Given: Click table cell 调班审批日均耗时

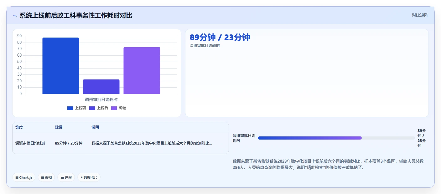Looking at the screenshot, I should pyautogui.click(x=30, y=143).
